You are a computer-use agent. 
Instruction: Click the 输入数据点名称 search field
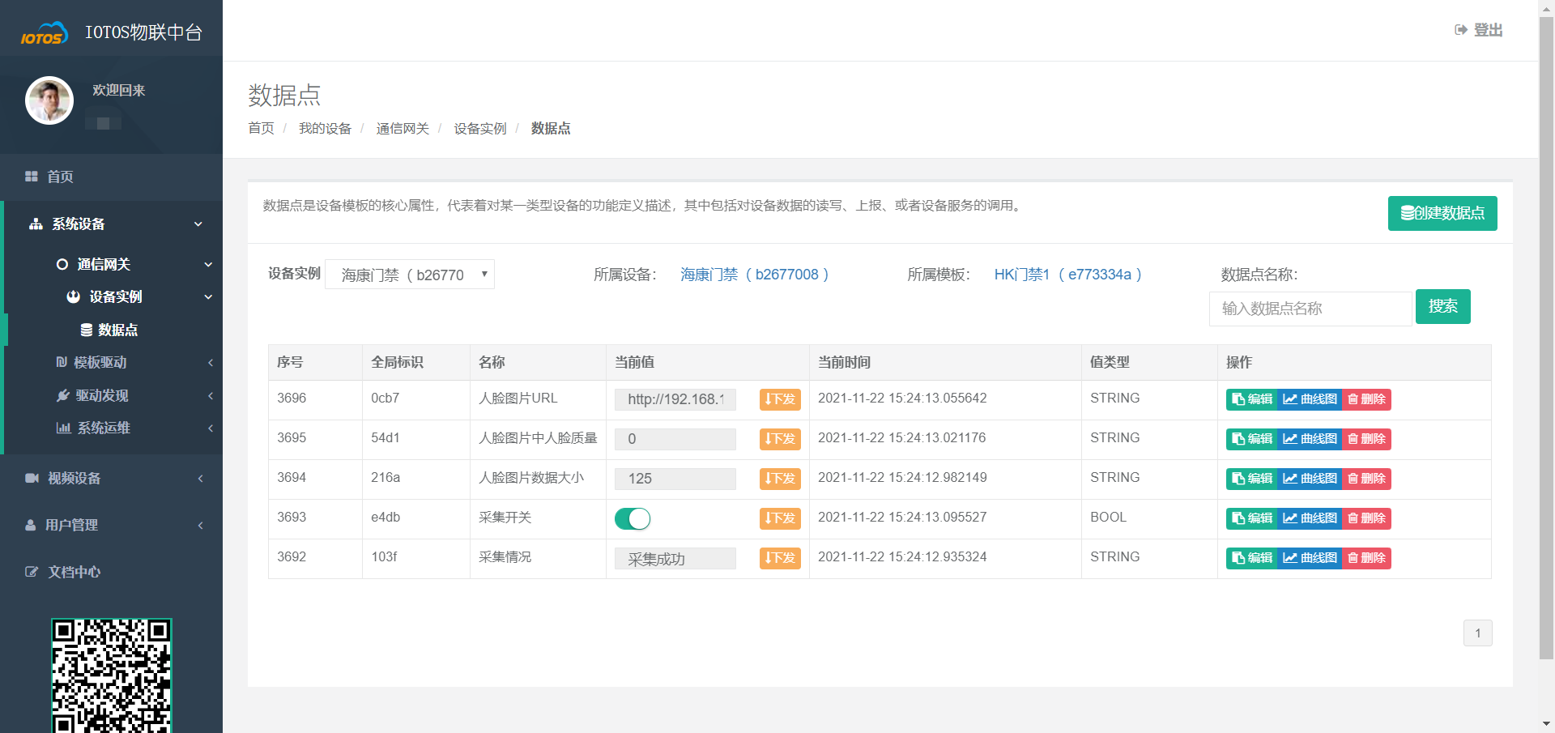point(1310,309)
